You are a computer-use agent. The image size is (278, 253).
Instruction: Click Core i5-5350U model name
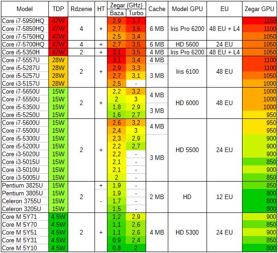(21, 107)
